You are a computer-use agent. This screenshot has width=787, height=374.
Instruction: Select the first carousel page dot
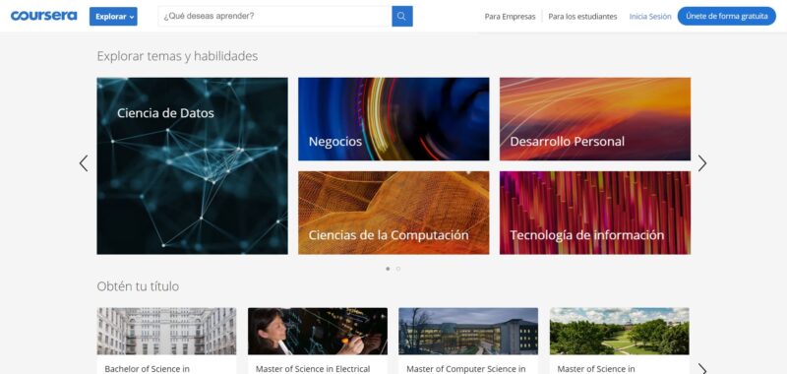[388, 269]
